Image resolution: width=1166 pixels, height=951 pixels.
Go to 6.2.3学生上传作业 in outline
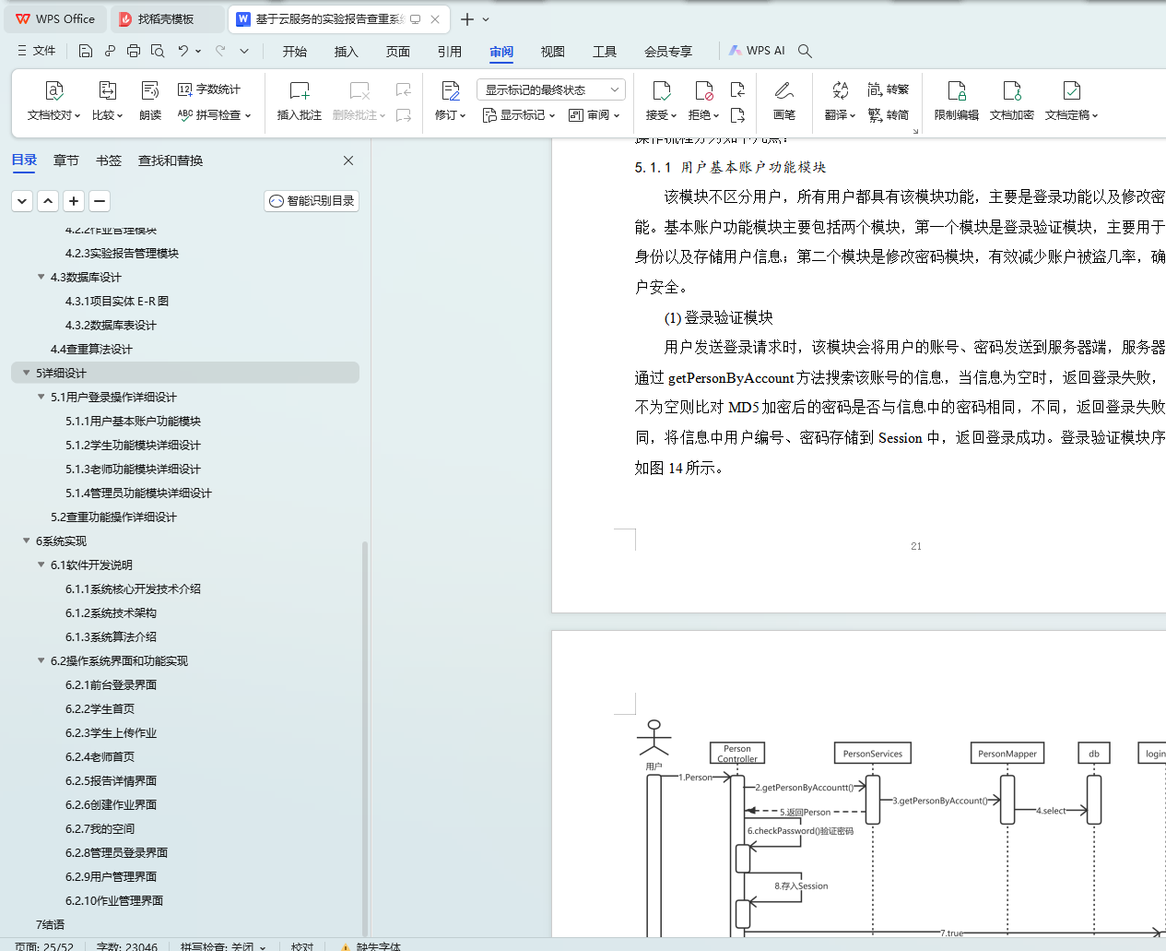point(111,732)
